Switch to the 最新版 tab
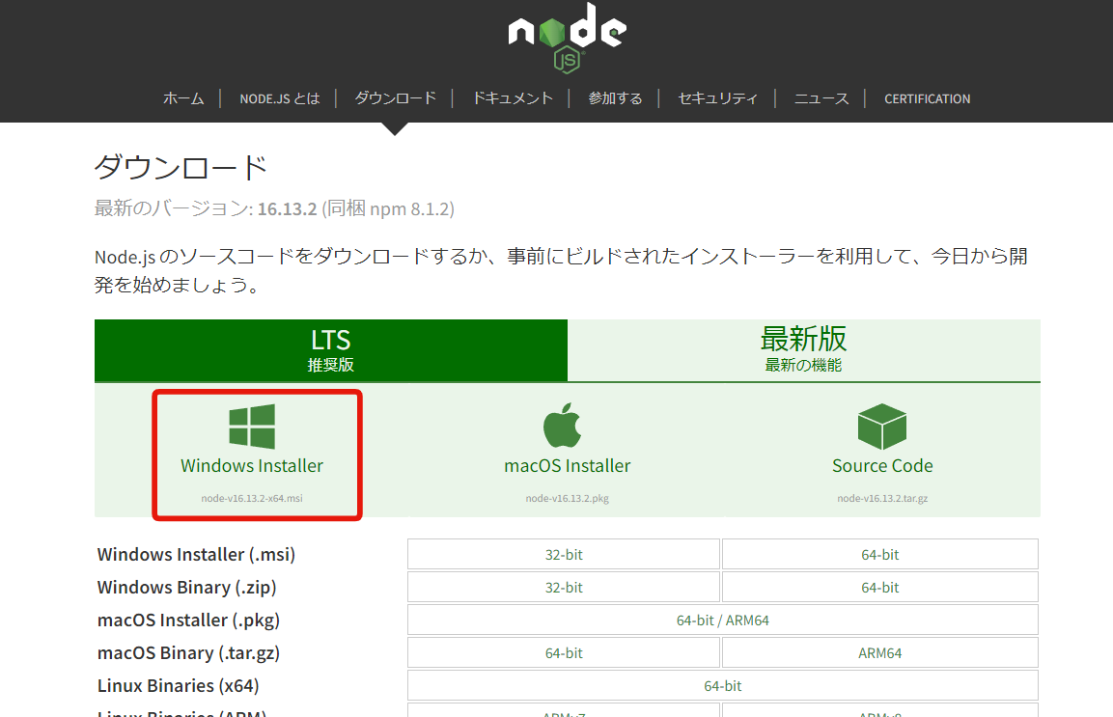The image size is (1113, 717). click(x=804, y=350)
